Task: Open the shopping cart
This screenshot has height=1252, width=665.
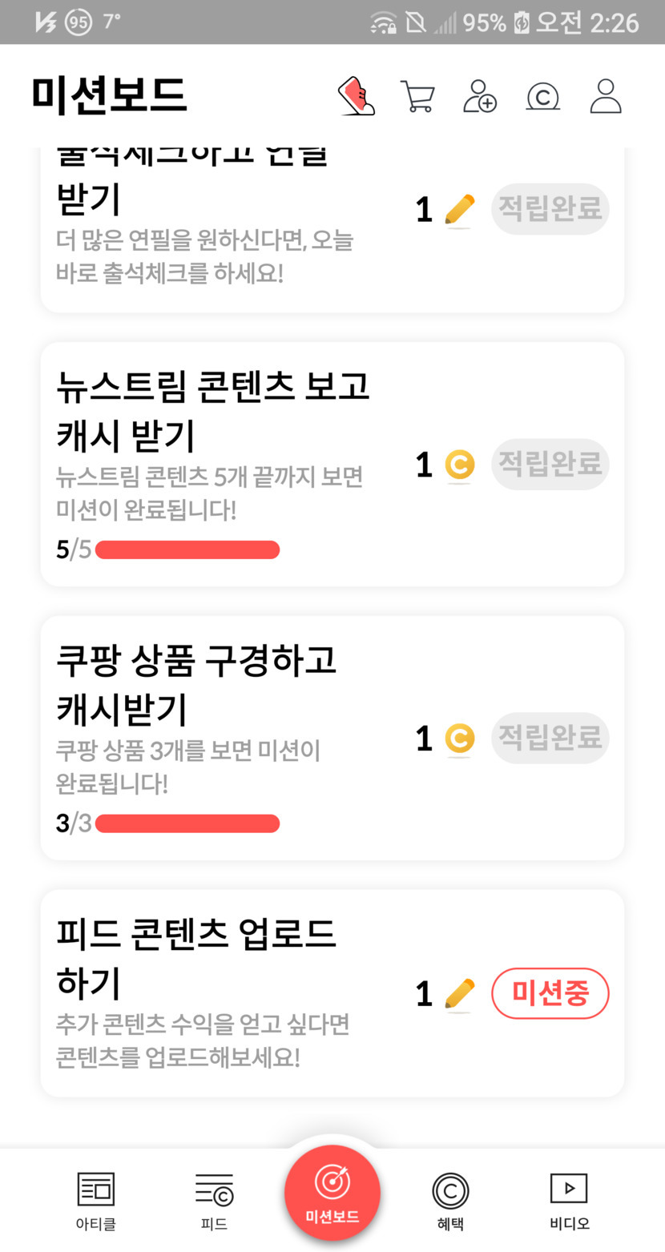Action: coord(417,97)
